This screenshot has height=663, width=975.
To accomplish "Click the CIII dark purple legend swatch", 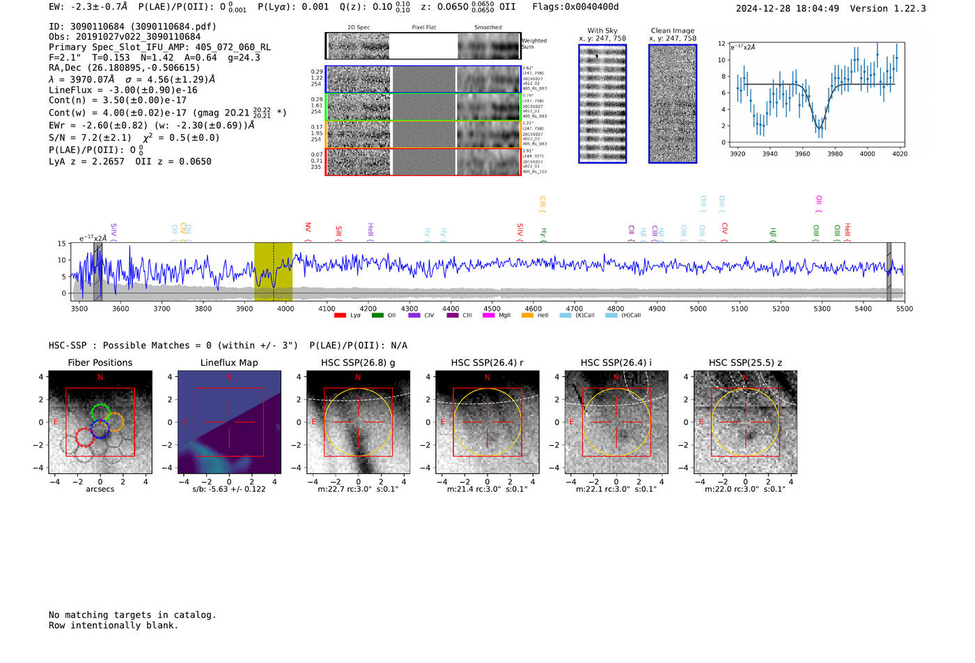I will [x=453, y=316].
